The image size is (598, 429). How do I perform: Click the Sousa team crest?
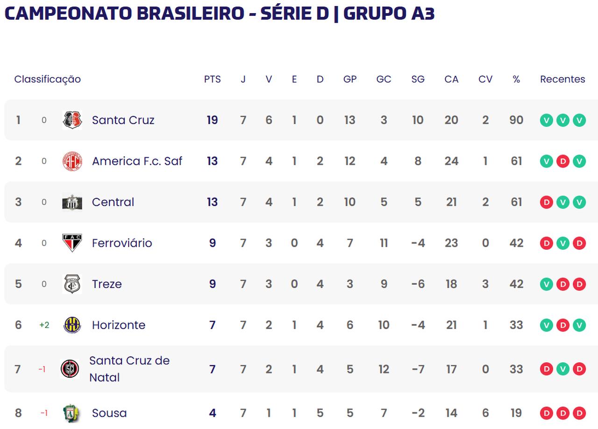(71, 413)
